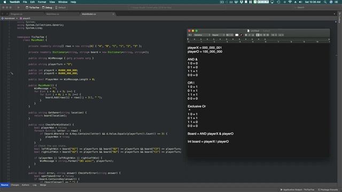The width and height of the screenshot is (342, 192).
Task: Click the pencil quick-fix icon in gutter
Action: click(x=12, y=74)
